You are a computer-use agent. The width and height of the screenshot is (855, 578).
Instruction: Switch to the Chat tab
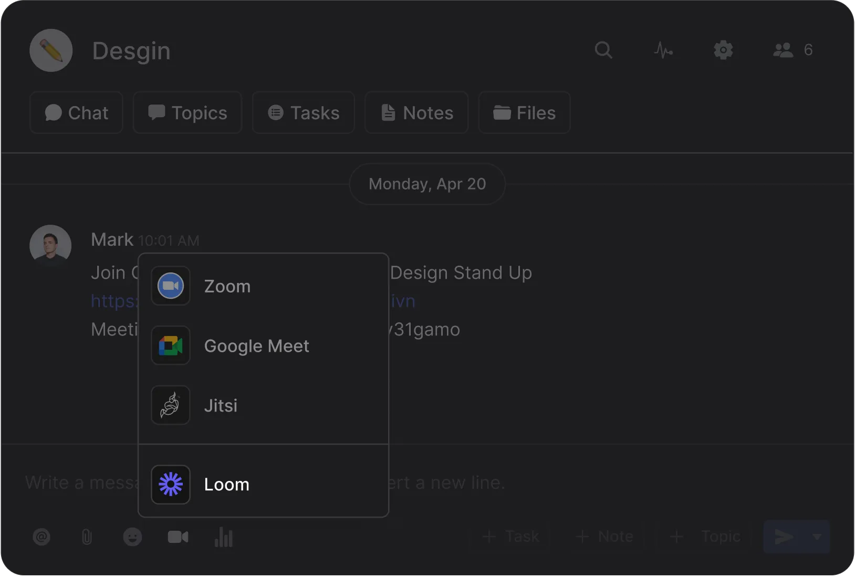tap(77, 113)
